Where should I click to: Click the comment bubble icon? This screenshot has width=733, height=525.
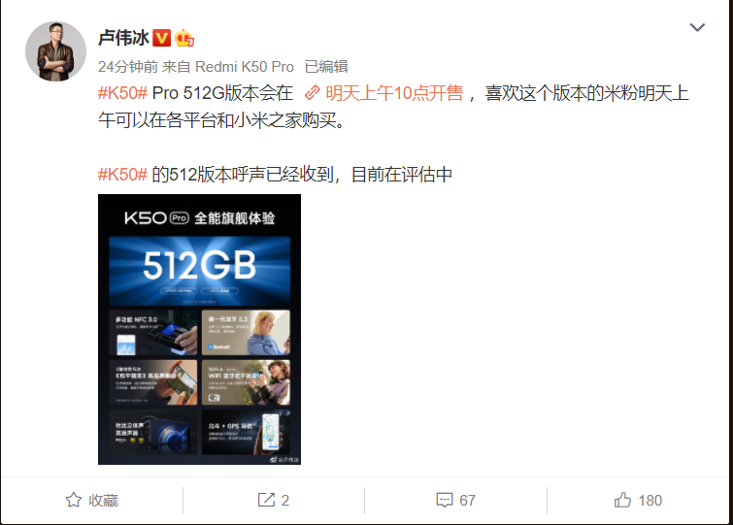(x=444, y=500)
